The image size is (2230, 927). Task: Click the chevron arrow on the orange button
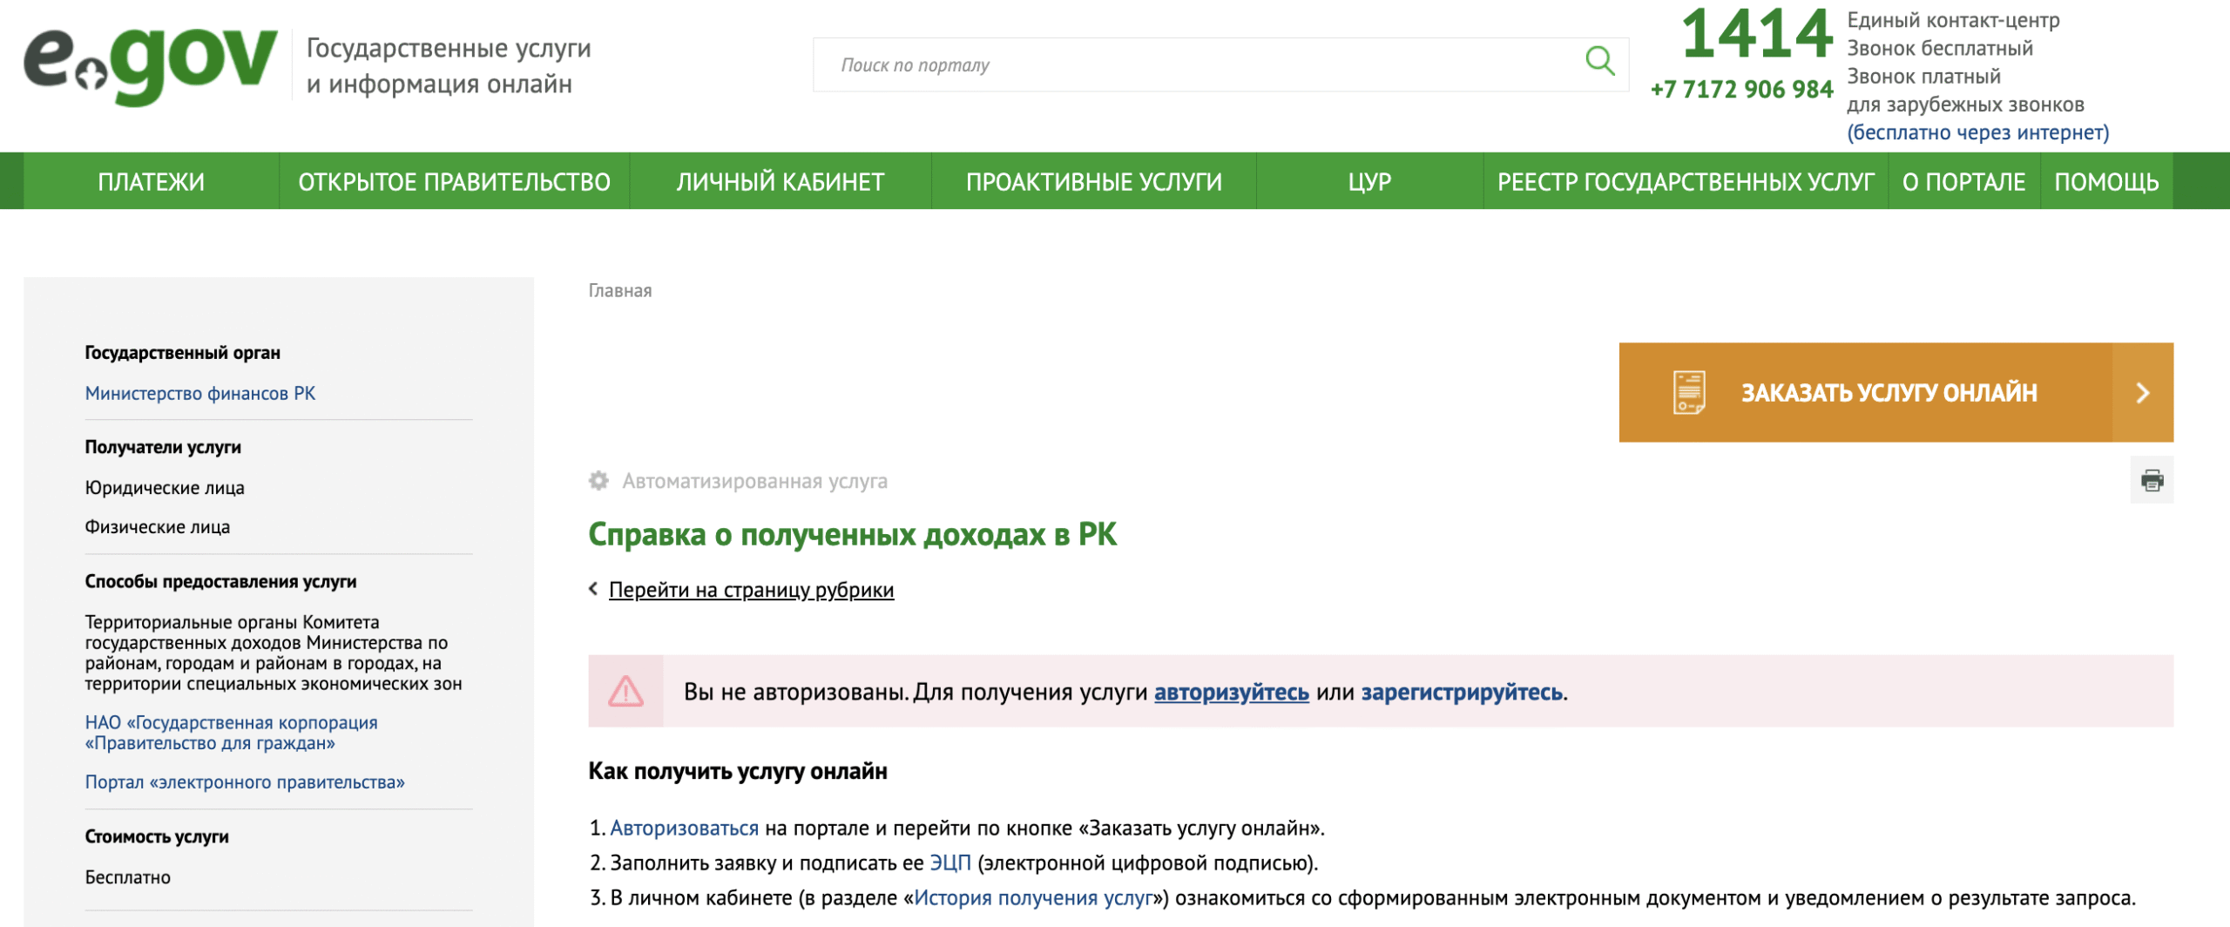2143,393
